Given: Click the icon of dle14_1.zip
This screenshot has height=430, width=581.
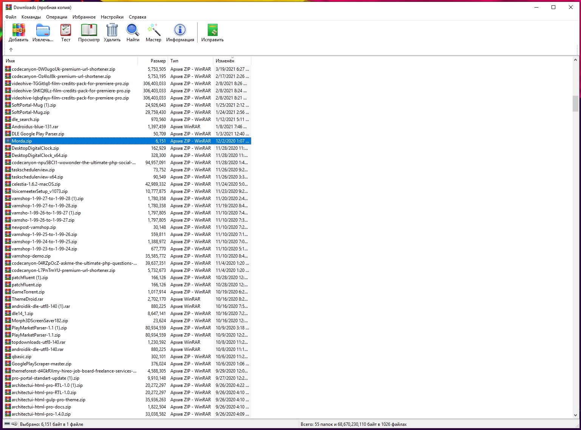Looking at the screenshot, I should tap(8, 314).
